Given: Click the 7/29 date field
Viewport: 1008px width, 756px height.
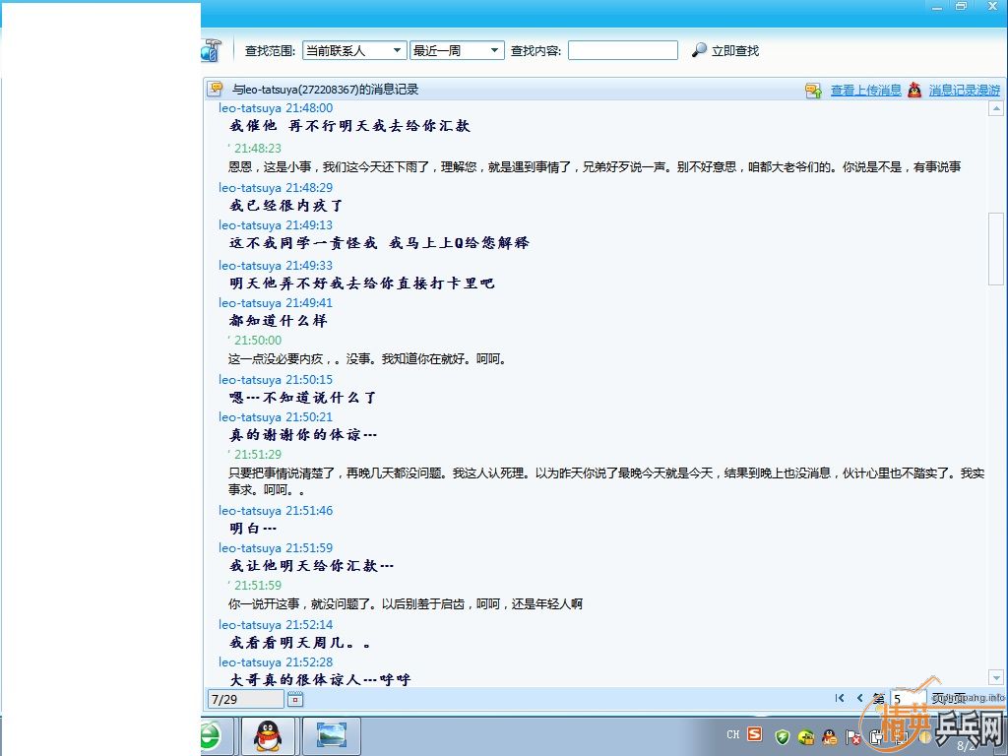Looking at the screenshot, I should [245, 699].
